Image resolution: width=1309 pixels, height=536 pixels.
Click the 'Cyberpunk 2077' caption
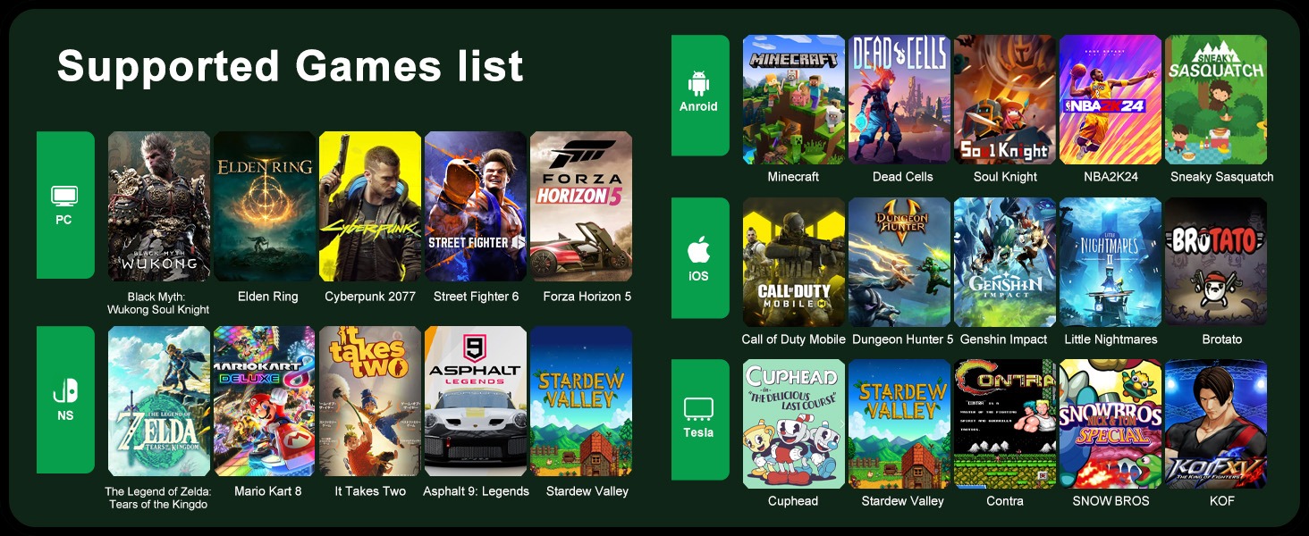pyautogui.click(x=370, y=297)
